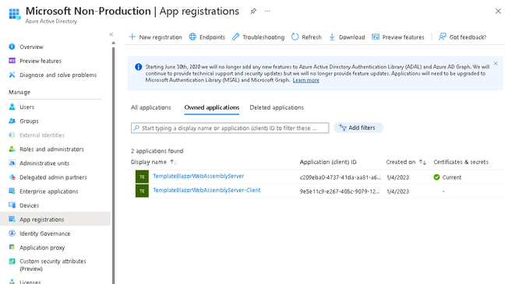Close the App registrations blade
Image resolution: width=508 pixels, height=284 pixels.
[x=498, y=12]
